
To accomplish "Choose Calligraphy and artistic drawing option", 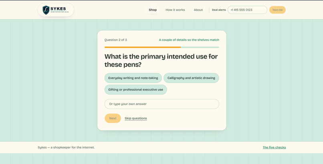I will [191, 78].
